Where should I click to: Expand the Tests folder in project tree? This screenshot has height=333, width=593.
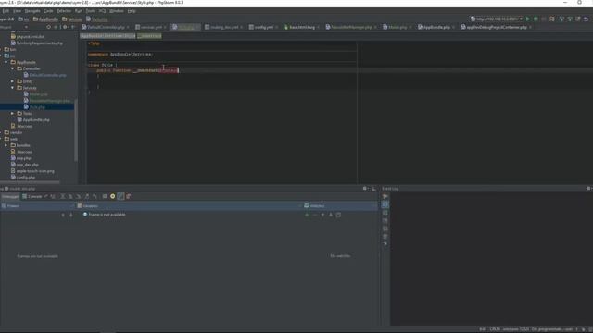point(12,113)
